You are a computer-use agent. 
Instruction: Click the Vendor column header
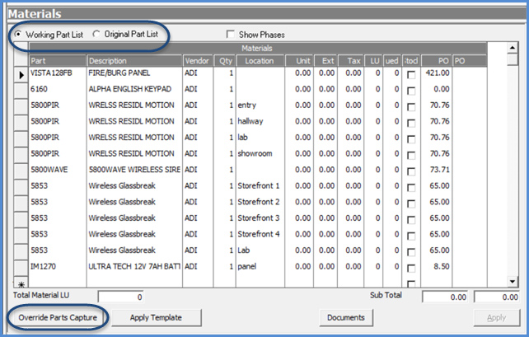[198, 61]
